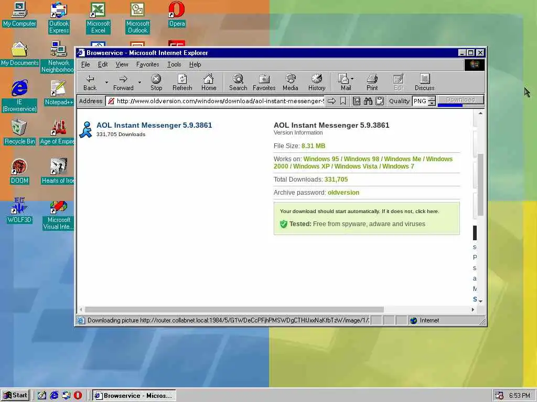Go back using the Back toolbar button
The image size is (537, 402).
[90, 83]
